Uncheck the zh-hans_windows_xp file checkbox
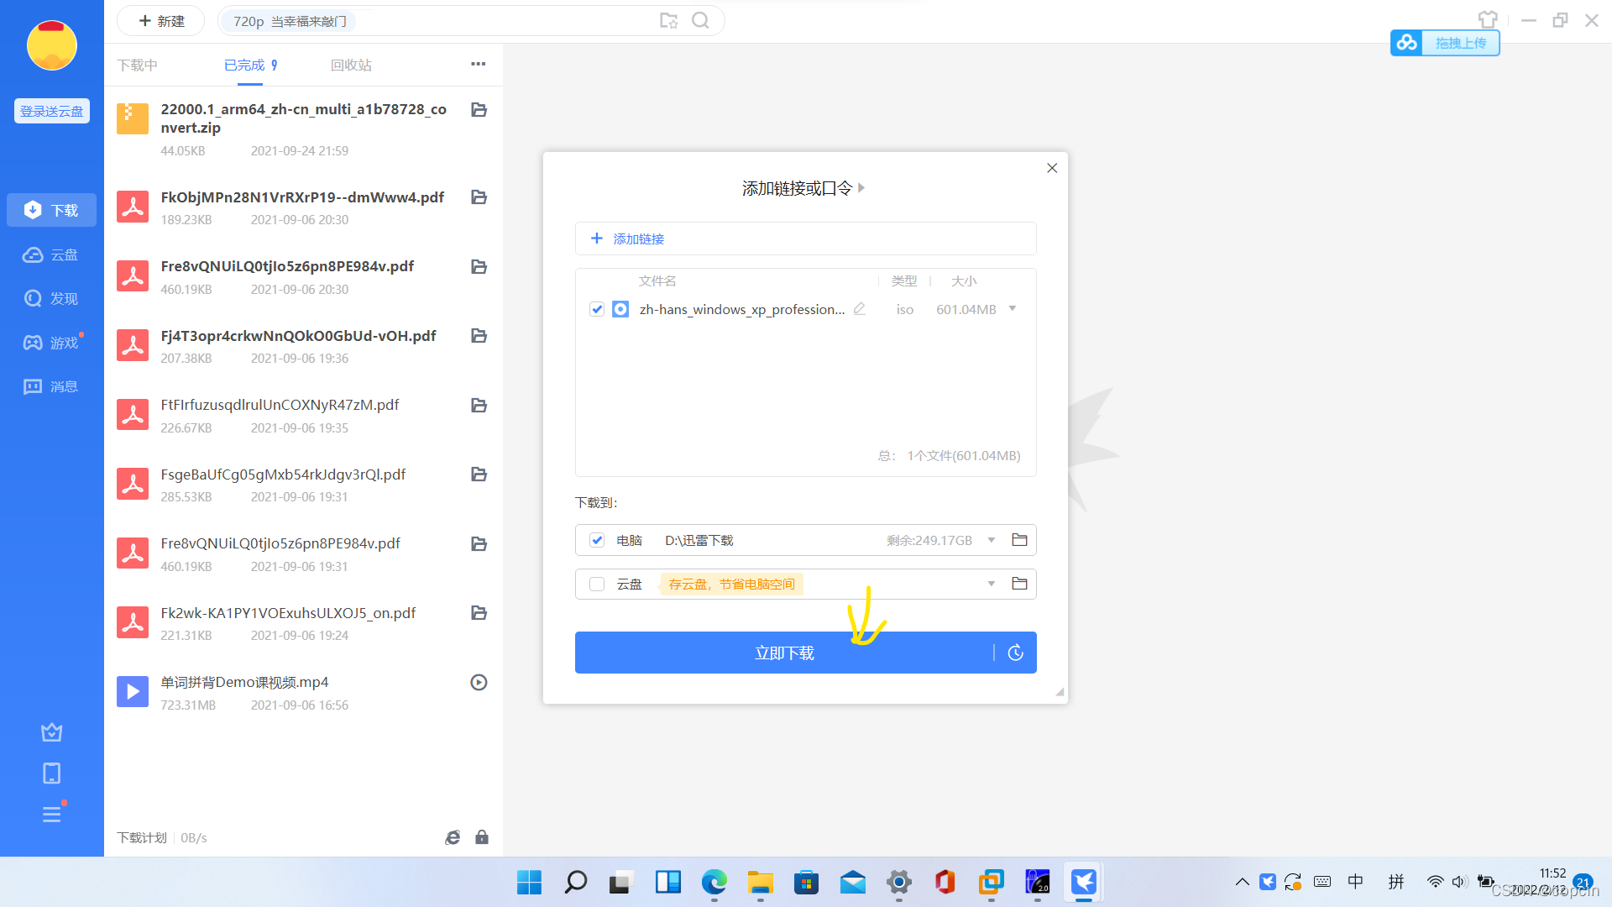Screen dimensions: 1612x907 click(x=597, y=309)
